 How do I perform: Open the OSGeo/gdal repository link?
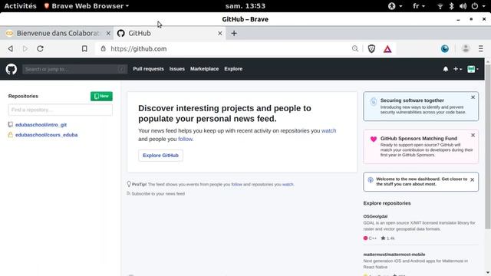(375, 216)
